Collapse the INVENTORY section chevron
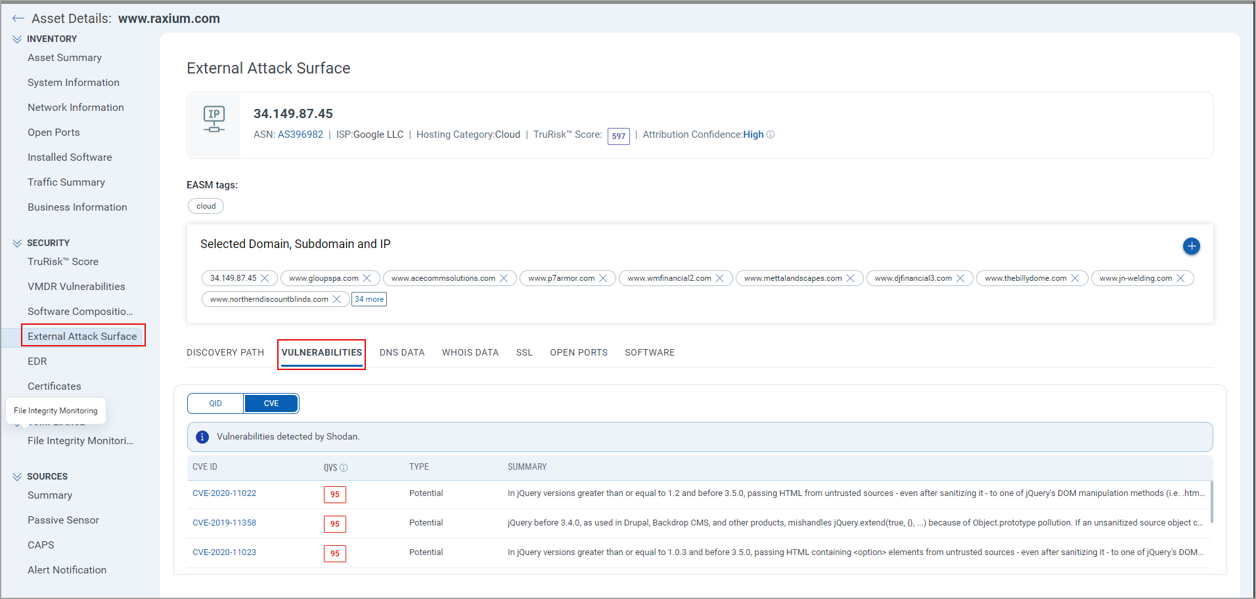 point(16,39)
